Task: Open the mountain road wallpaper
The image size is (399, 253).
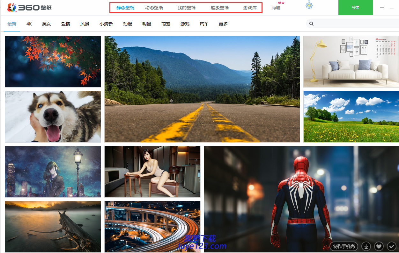Action: pos(202,89)
